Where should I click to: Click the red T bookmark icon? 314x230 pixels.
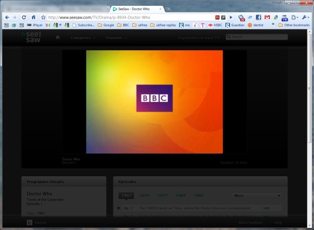coord(203,25)
